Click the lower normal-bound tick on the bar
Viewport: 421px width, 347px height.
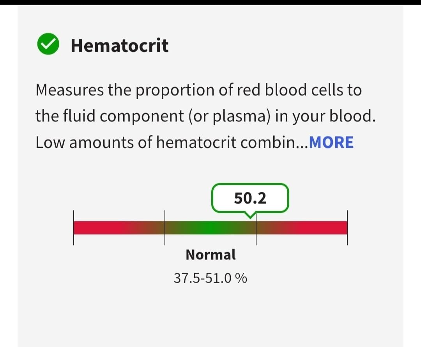tap(165, 228)
